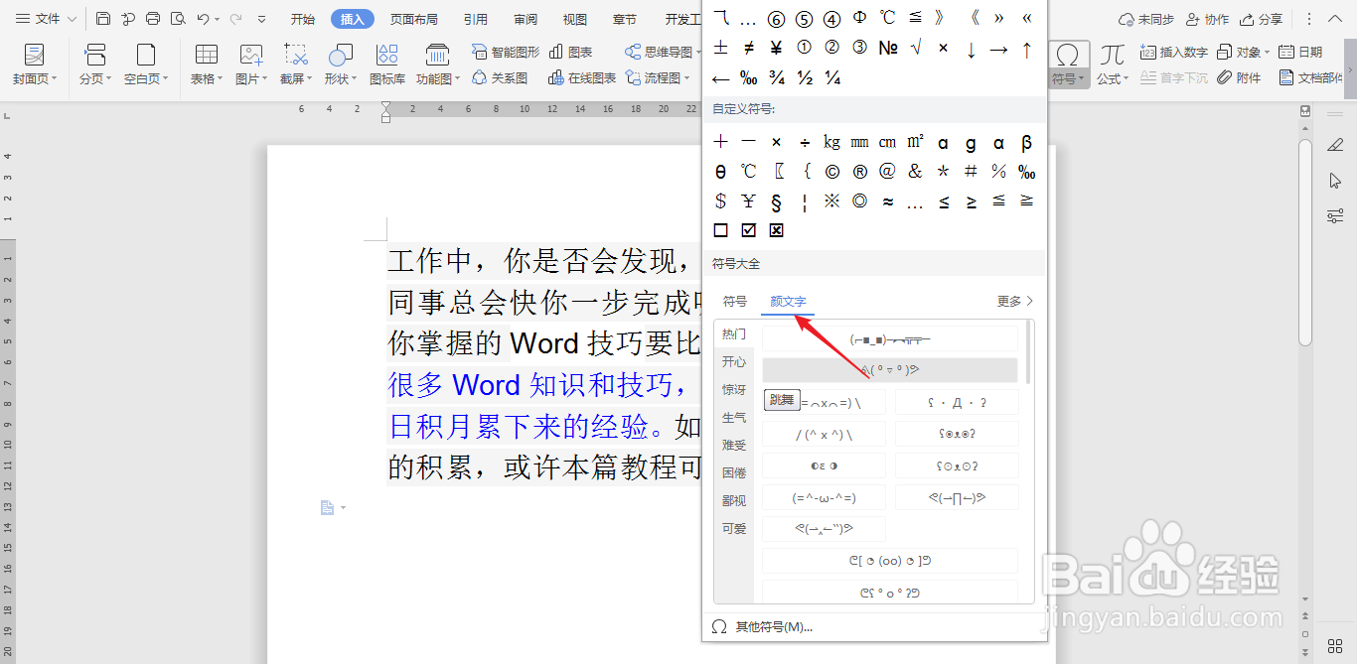Open the 图标库 icon library
The height and width of the screenshot is (664, 1357).
coord(386,57)
